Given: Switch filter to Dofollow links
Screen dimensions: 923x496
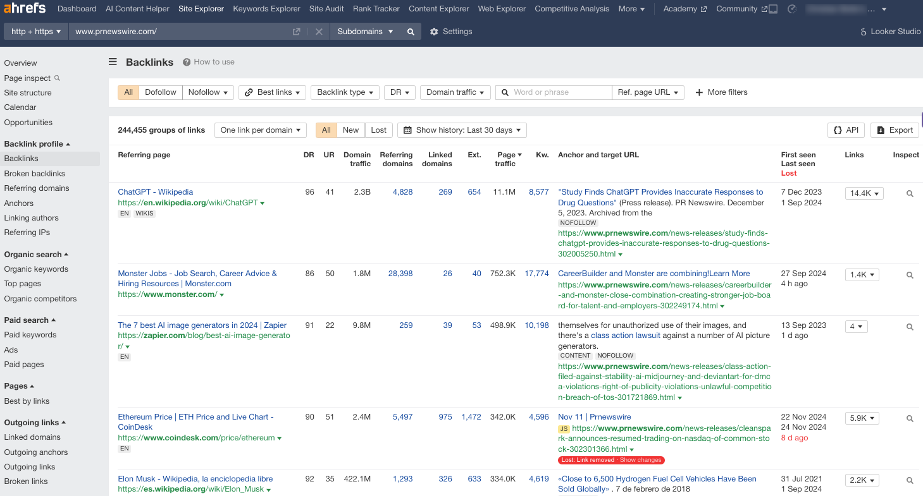Looking at the screenshot, I should (x=161, y=92).
